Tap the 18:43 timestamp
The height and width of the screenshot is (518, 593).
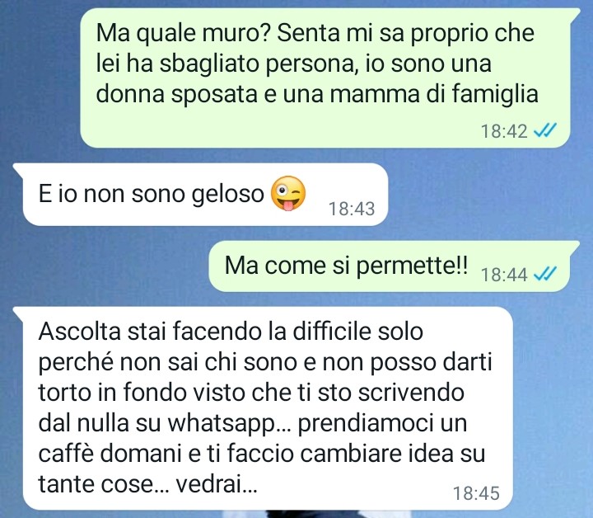pos(352,209)
